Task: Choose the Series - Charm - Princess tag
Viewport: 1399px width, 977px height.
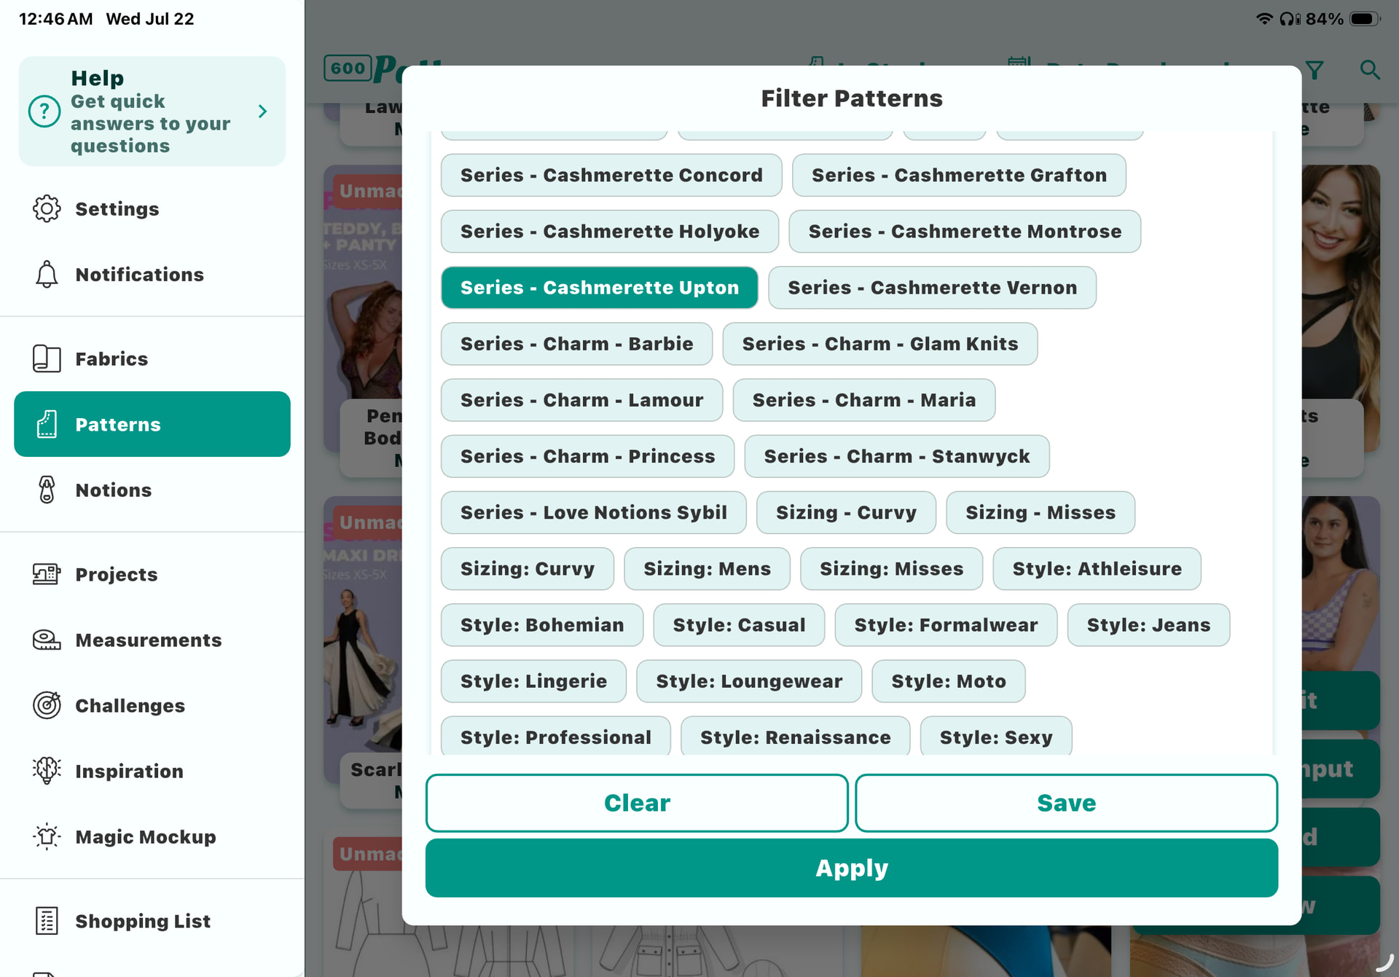Action: pos(588,456)
